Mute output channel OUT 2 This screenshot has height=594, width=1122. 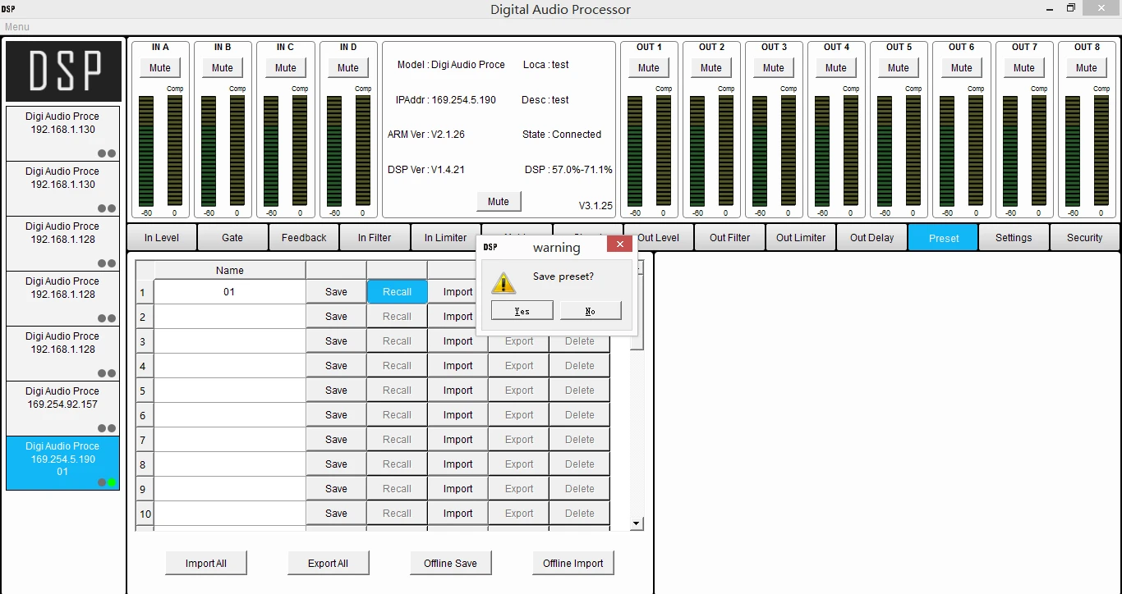pos(711,67)
